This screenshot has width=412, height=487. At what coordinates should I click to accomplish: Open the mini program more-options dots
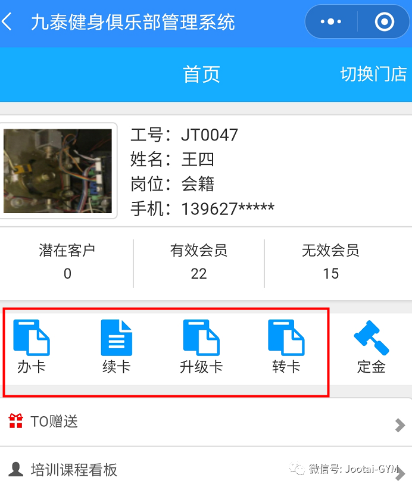331,22
